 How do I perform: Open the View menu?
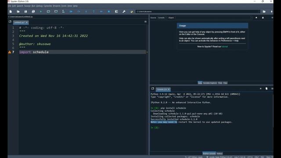[x=69, y=6]
